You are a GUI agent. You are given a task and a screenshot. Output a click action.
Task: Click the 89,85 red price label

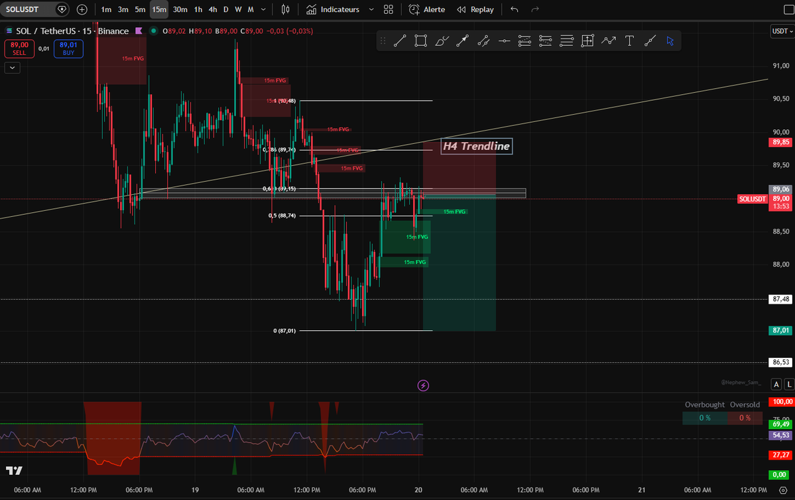[781, 143]
